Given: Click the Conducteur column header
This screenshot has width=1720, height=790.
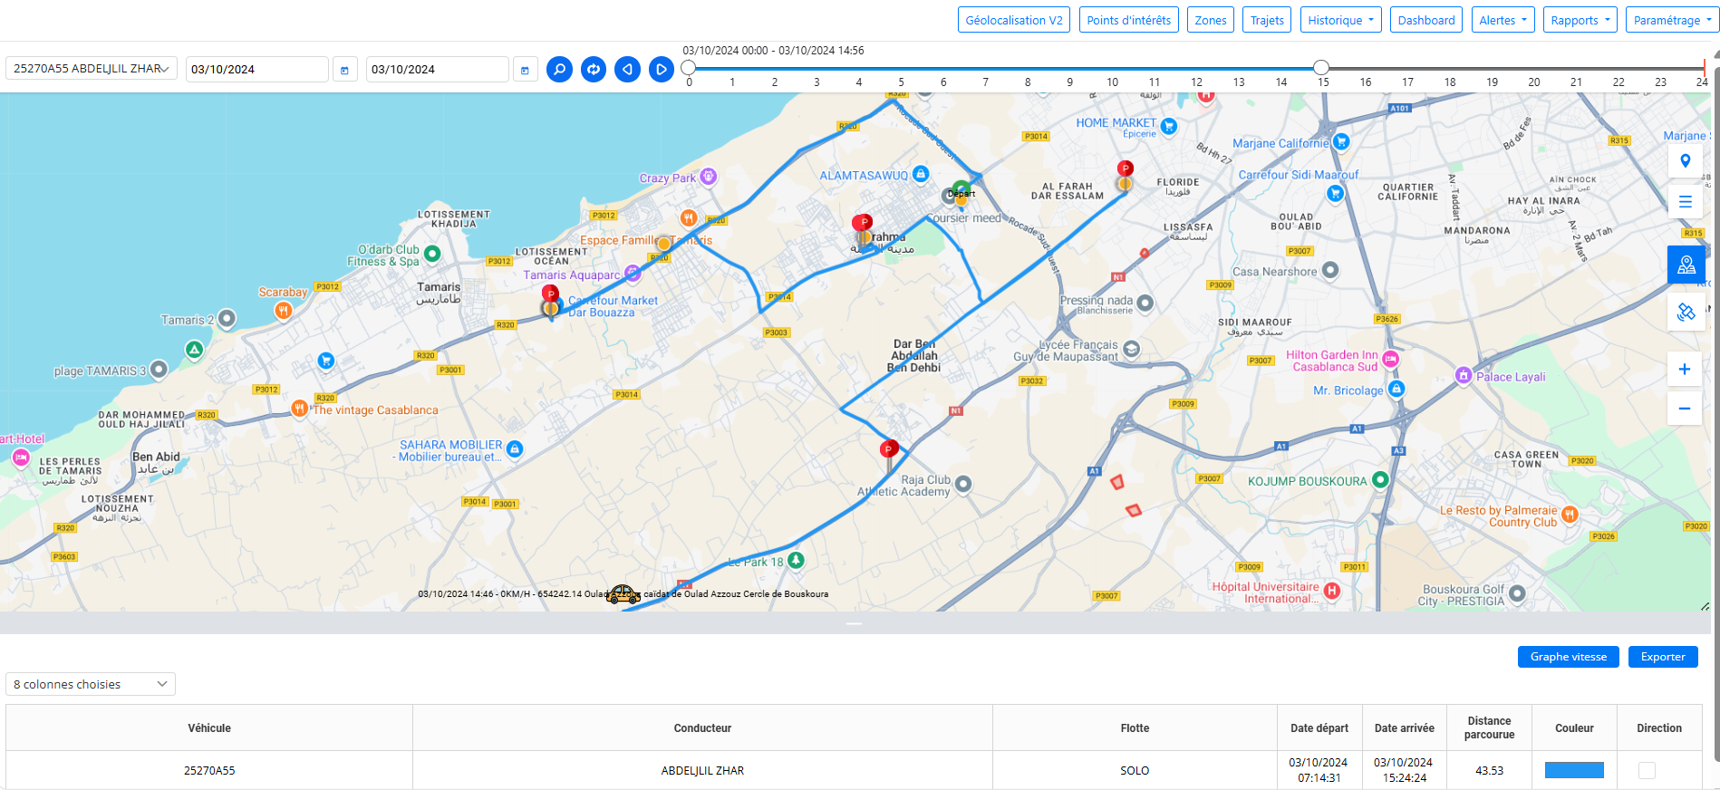Looking at the screenshot, I should [702, 728].
